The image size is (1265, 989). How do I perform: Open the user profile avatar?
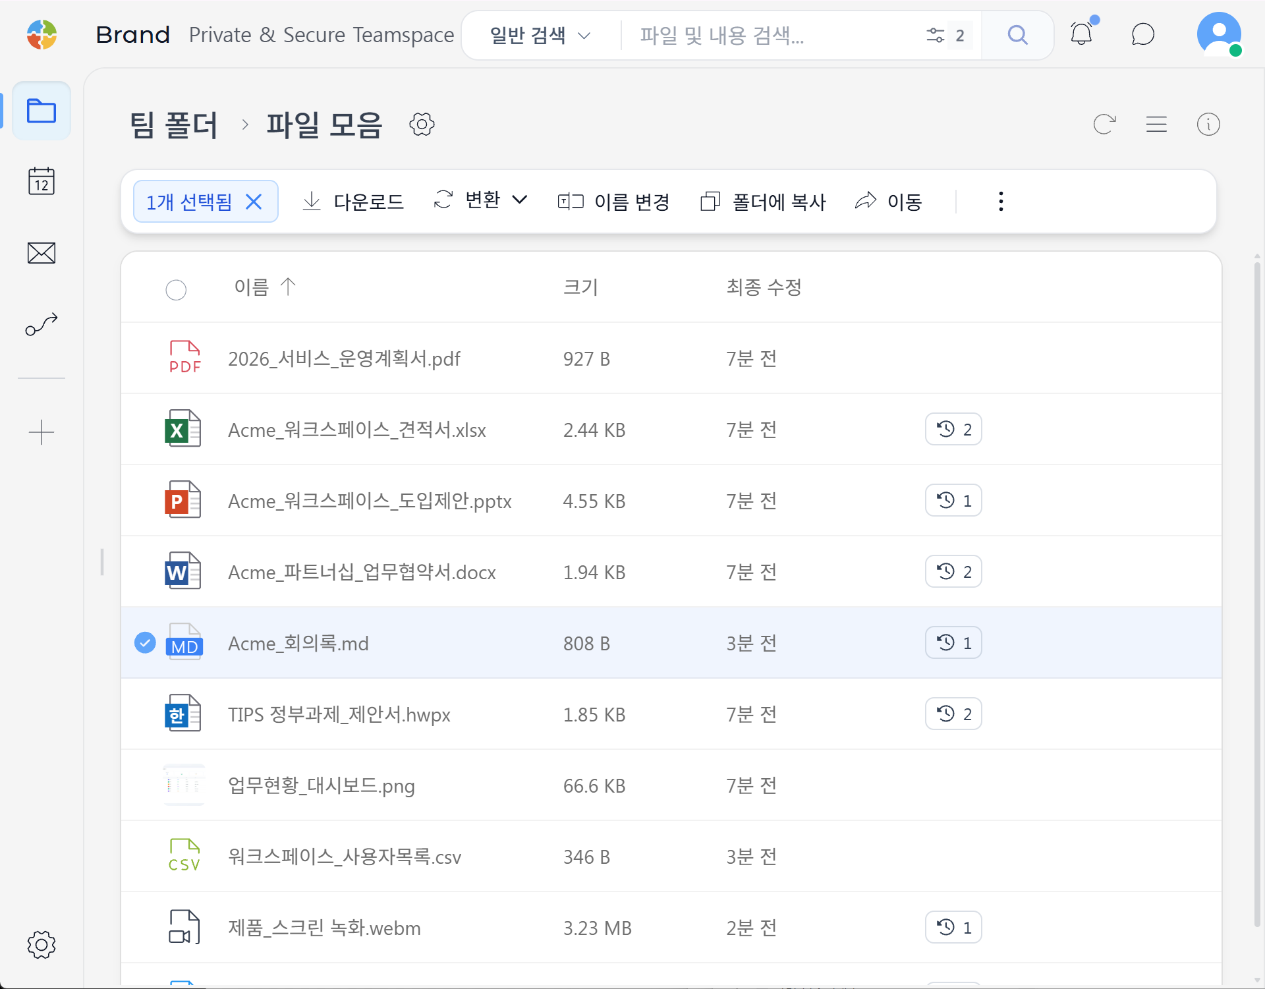1219,34
